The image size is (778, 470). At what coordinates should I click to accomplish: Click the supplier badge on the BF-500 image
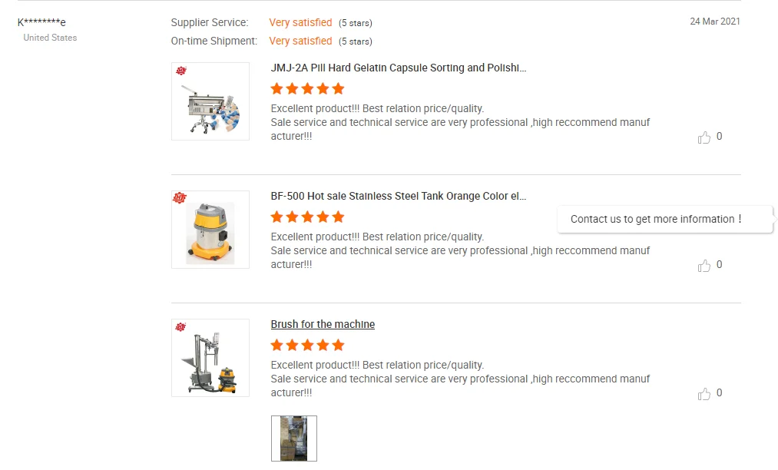pyautogui.click(x=180, y=199)
